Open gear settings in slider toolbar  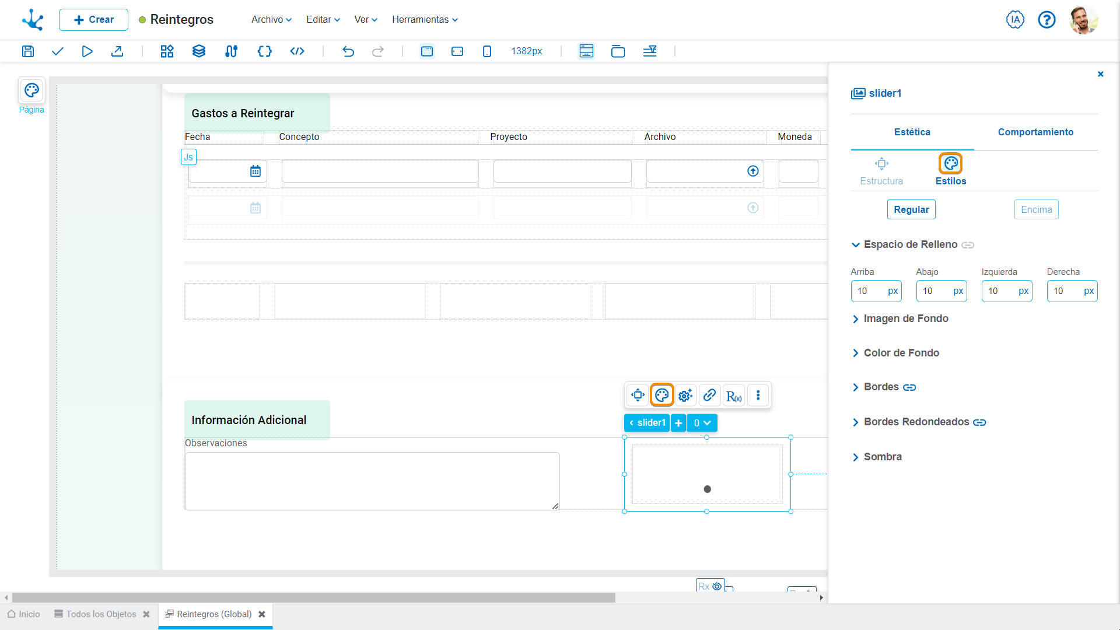coord(685,395)
